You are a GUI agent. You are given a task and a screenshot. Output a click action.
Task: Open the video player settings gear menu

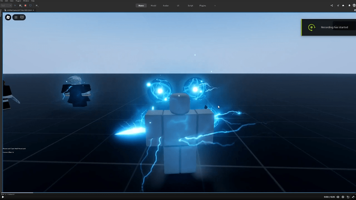coord(343,197)
